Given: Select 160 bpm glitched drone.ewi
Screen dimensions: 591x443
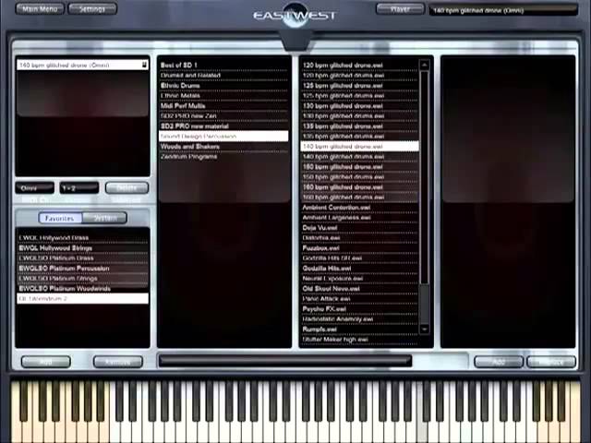Looking at the screenshot, I should click(359, 186).
